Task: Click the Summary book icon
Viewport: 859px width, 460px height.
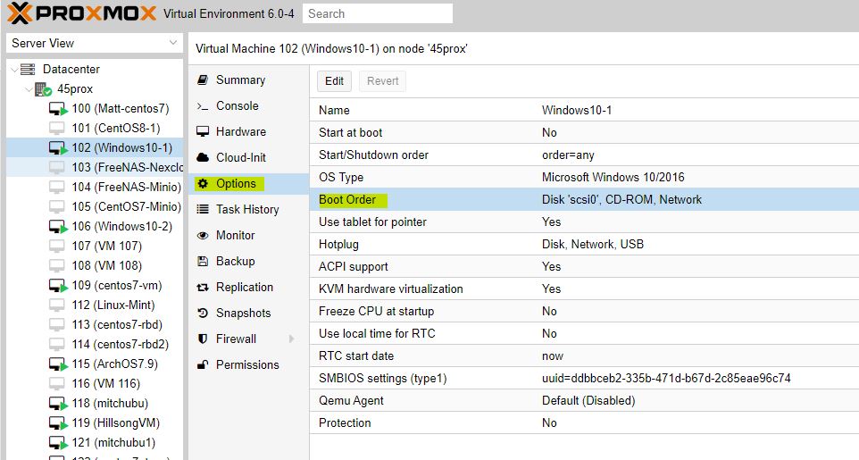Action: tap(203, 80)
